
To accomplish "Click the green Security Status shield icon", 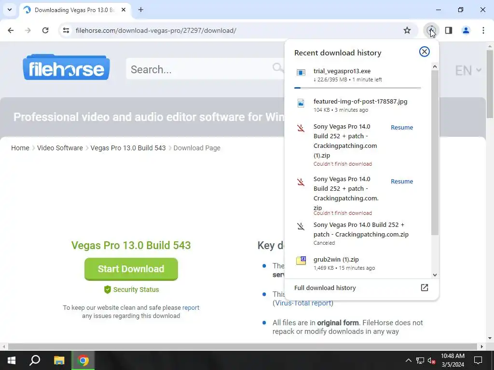I will point(108,290).
